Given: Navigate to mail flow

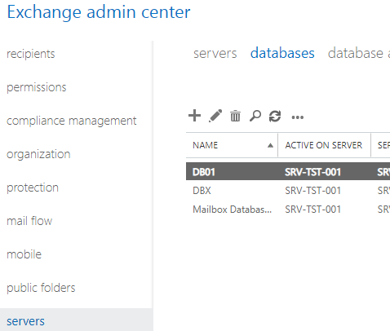Looking at the screenshot, I should pyautogui.click(x=29, y=221).
